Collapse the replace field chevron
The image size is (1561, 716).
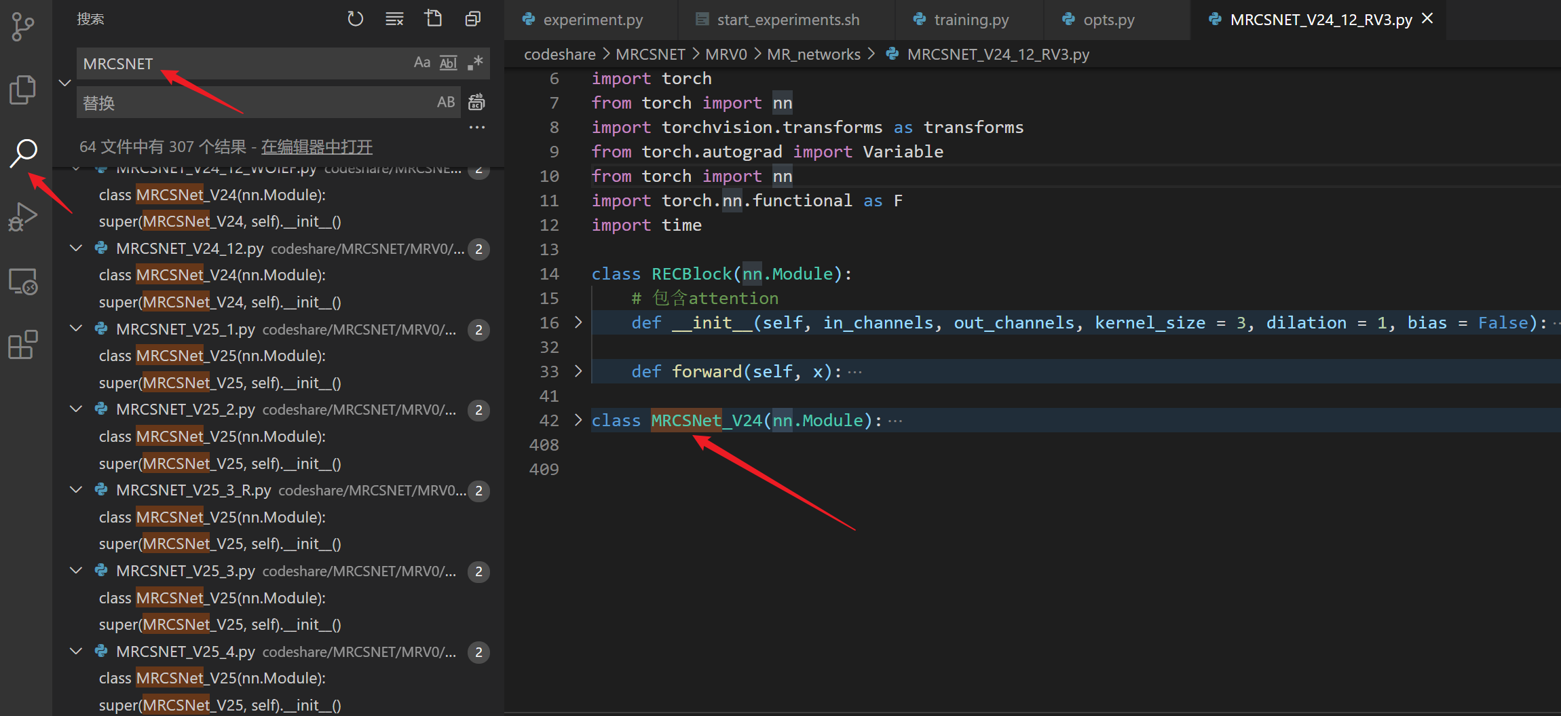65,83
